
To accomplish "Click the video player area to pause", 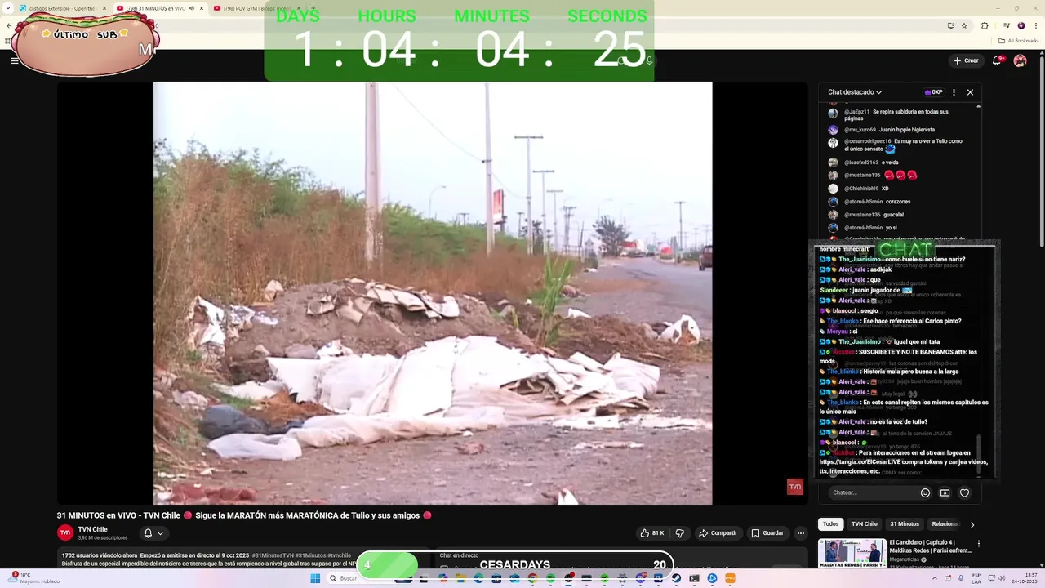I will (433, 293).
